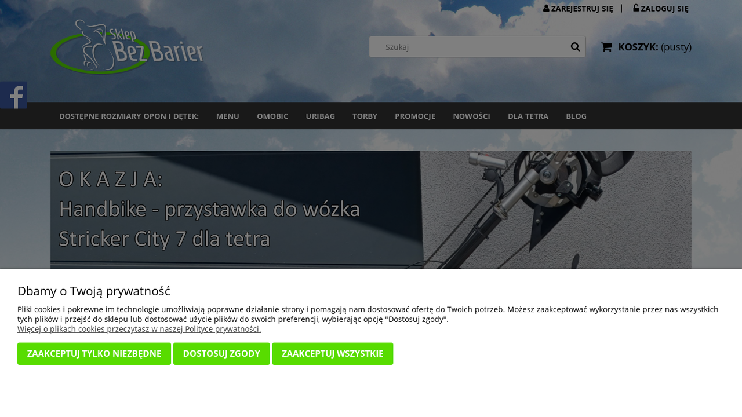
Task: Open the Omobic navigation item
Action: (272, 116)
